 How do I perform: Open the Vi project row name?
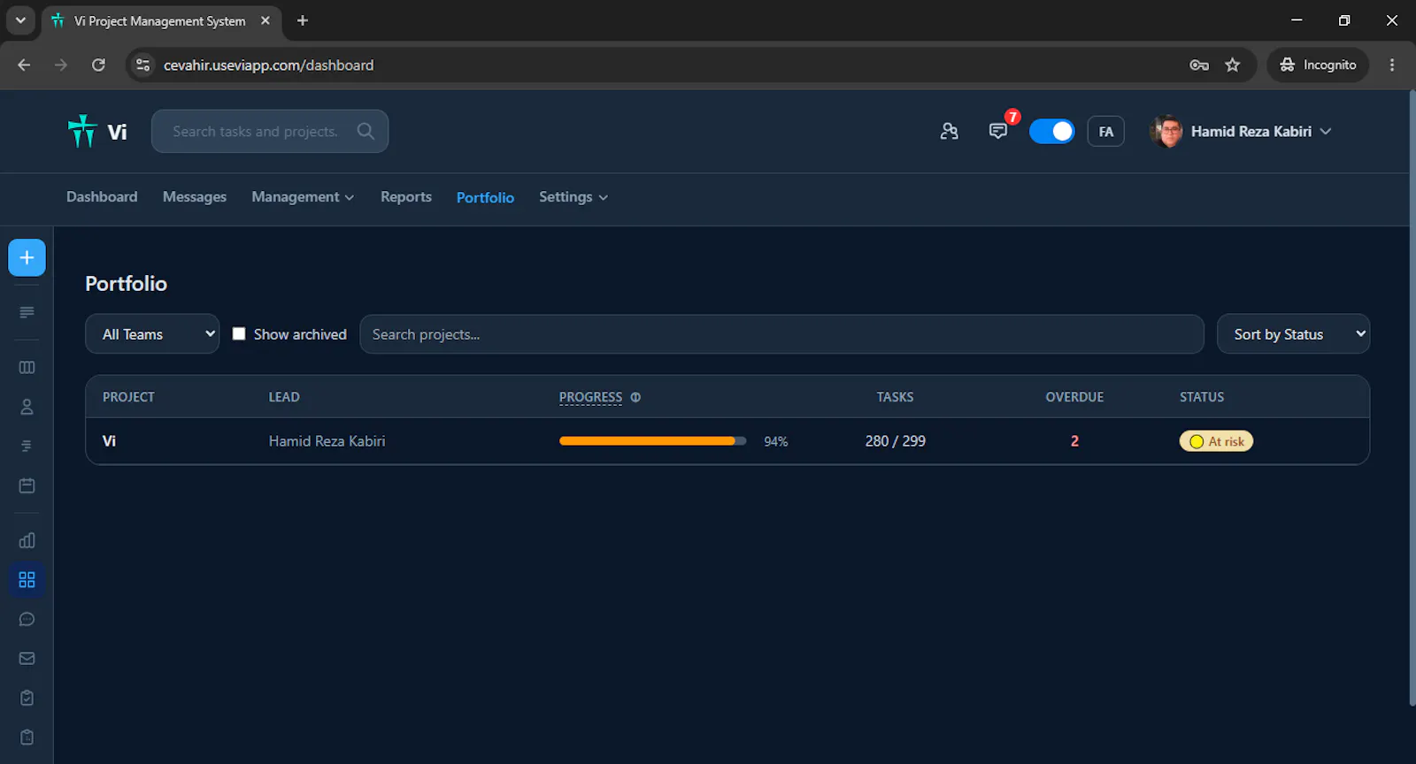point(109,440)
